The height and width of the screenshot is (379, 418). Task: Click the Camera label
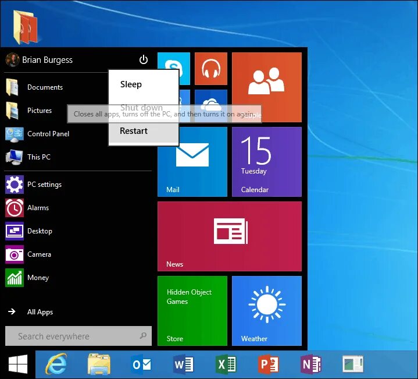(39, 254)
